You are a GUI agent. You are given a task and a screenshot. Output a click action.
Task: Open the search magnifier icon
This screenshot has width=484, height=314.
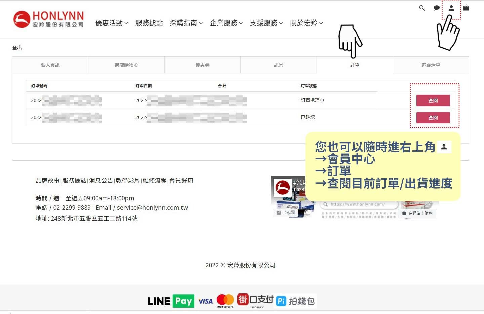(422, 8)
